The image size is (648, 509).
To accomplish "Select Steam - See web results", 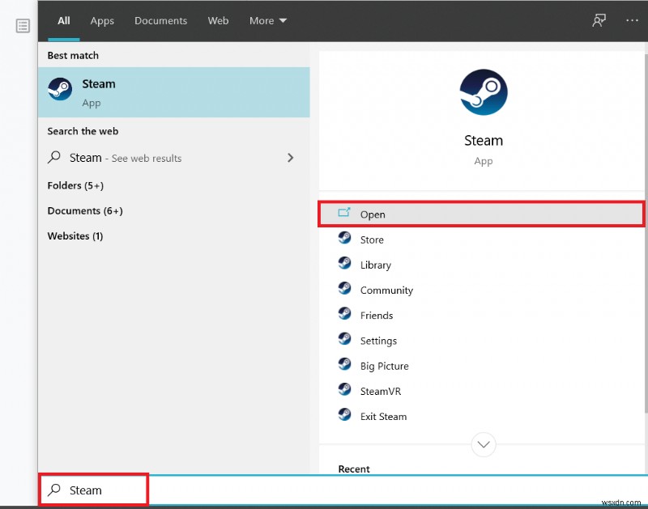I will [x=174, y=158].
